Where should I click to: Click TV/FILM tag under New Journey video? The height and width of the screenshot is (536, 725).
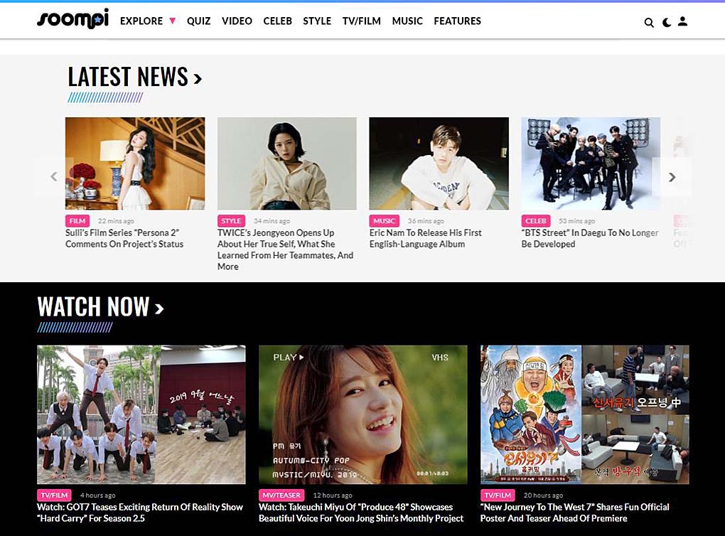(498, 495)
